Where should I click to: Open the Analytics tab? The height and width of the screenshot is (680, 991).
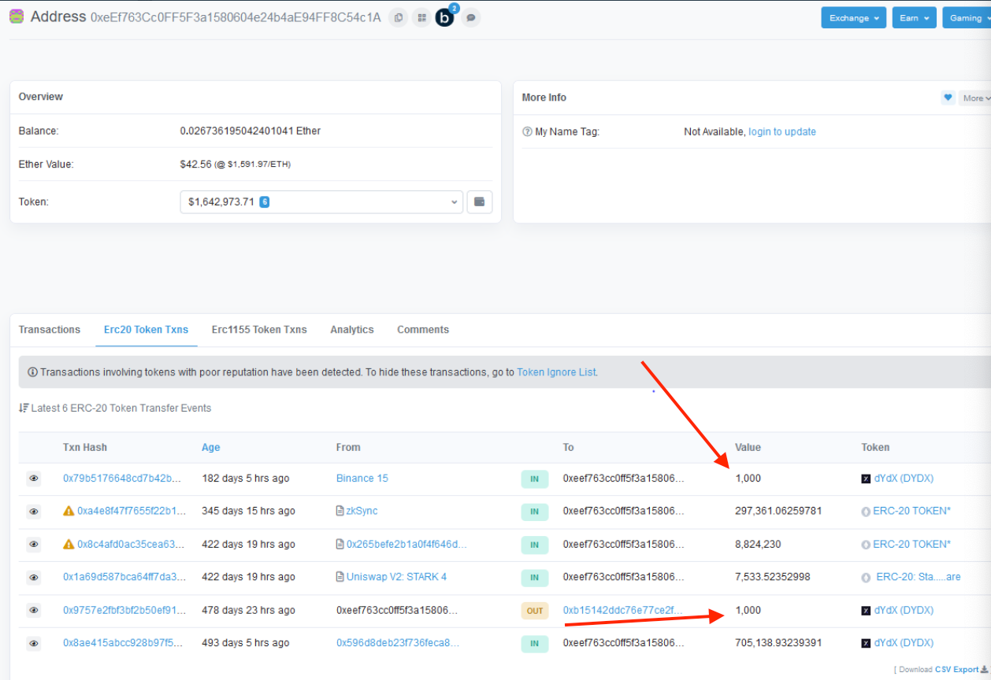(x=352, y=330)
